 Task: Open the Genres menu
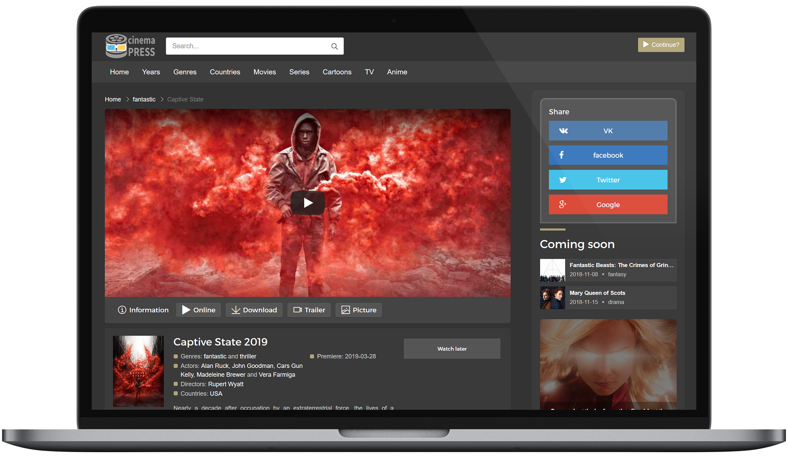tap(185, 72)
